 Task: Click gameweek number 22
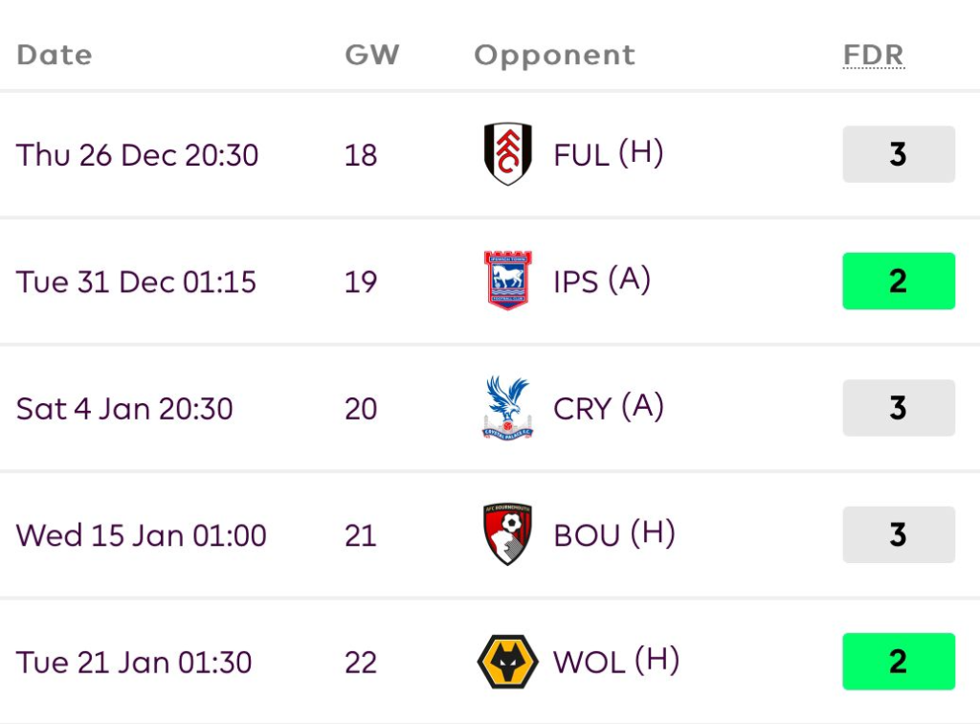pyautogui.click(x=361, y=663)
